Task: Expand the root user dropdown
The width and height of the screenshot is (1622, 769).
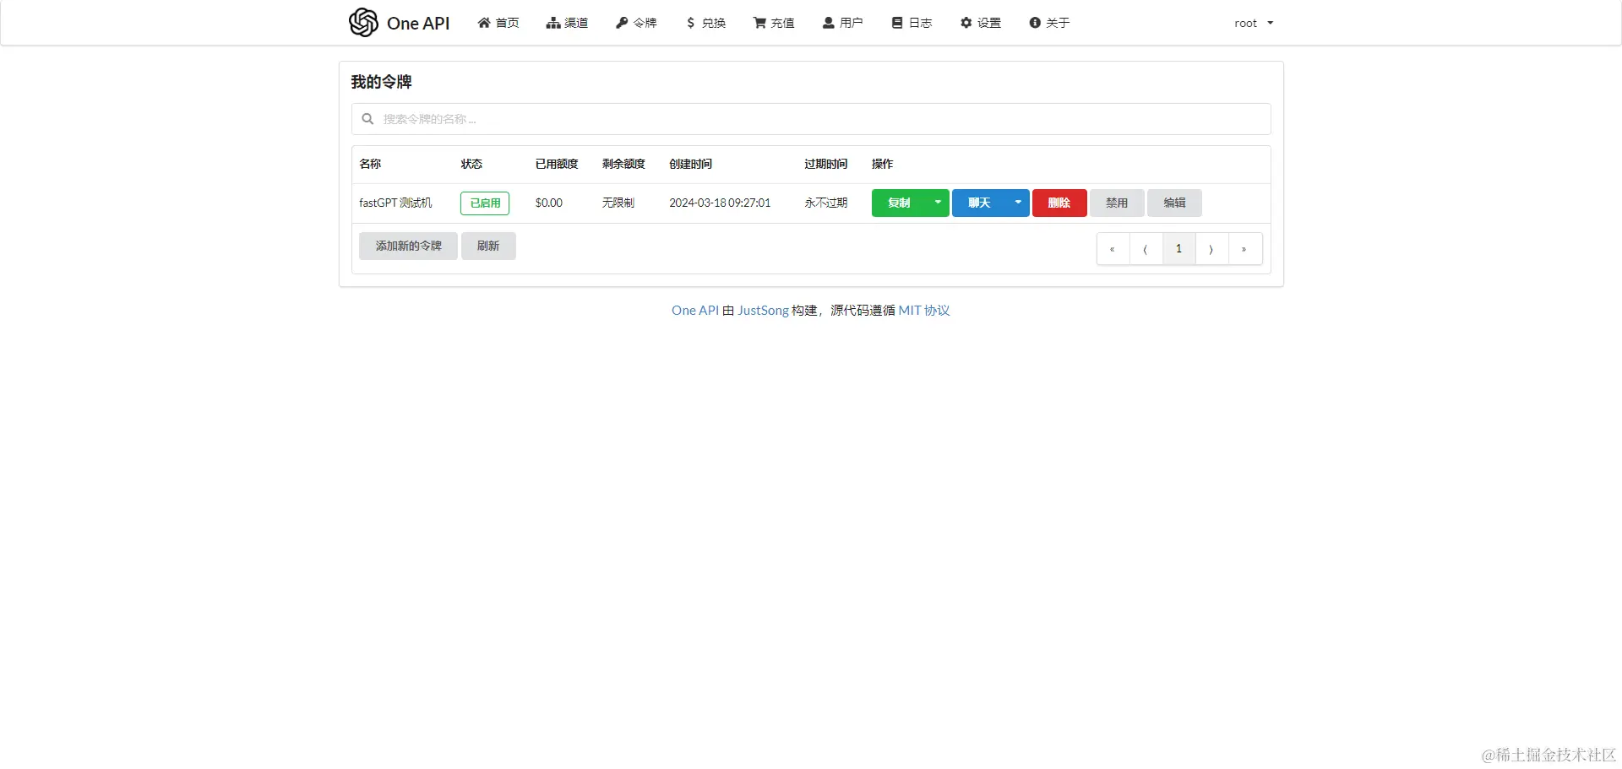Action: [1254, 23]
